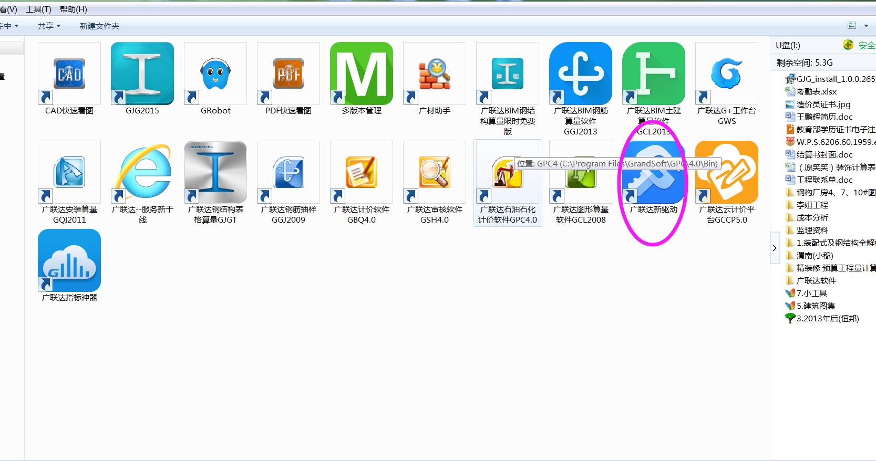Click the change view icon in toolbar
The width and height of the screenshot is (876, 461).
pyautogui.click(x=852, y=25)
